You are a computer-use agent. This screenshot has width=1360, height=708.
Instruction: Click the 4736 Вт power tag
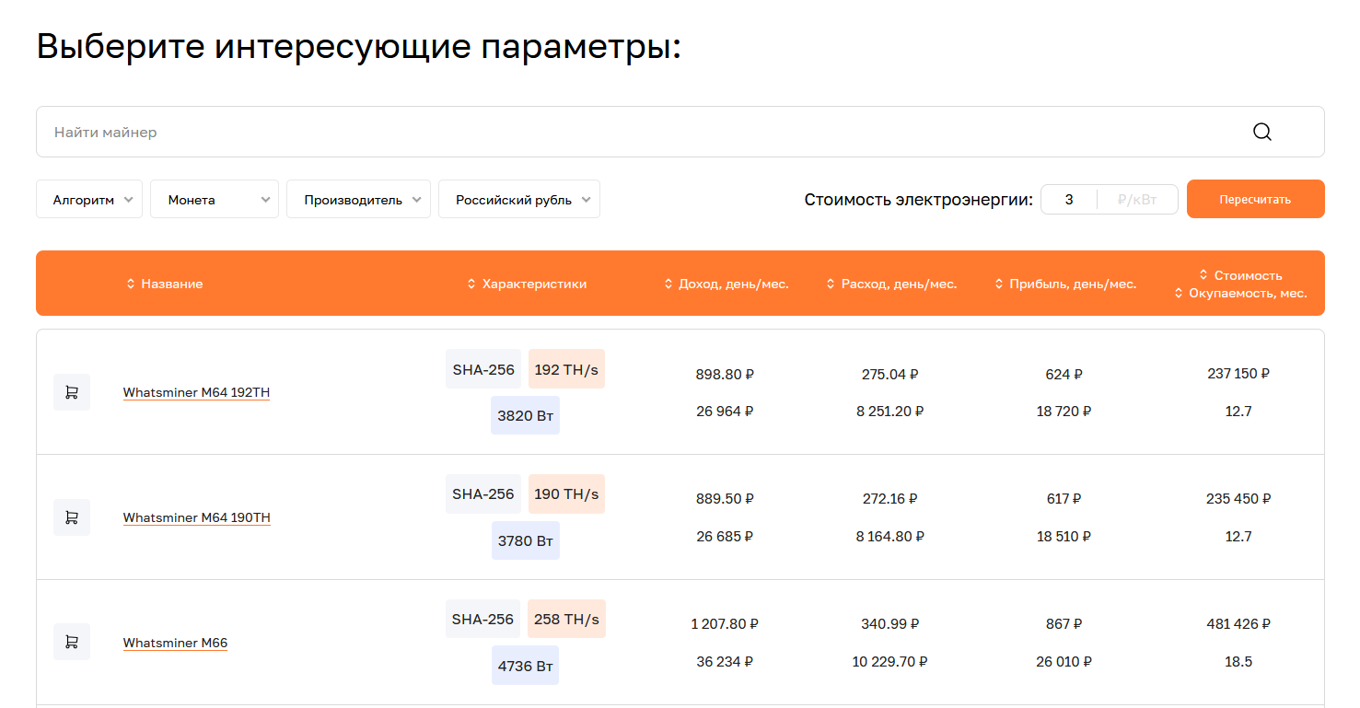[525, 666]
